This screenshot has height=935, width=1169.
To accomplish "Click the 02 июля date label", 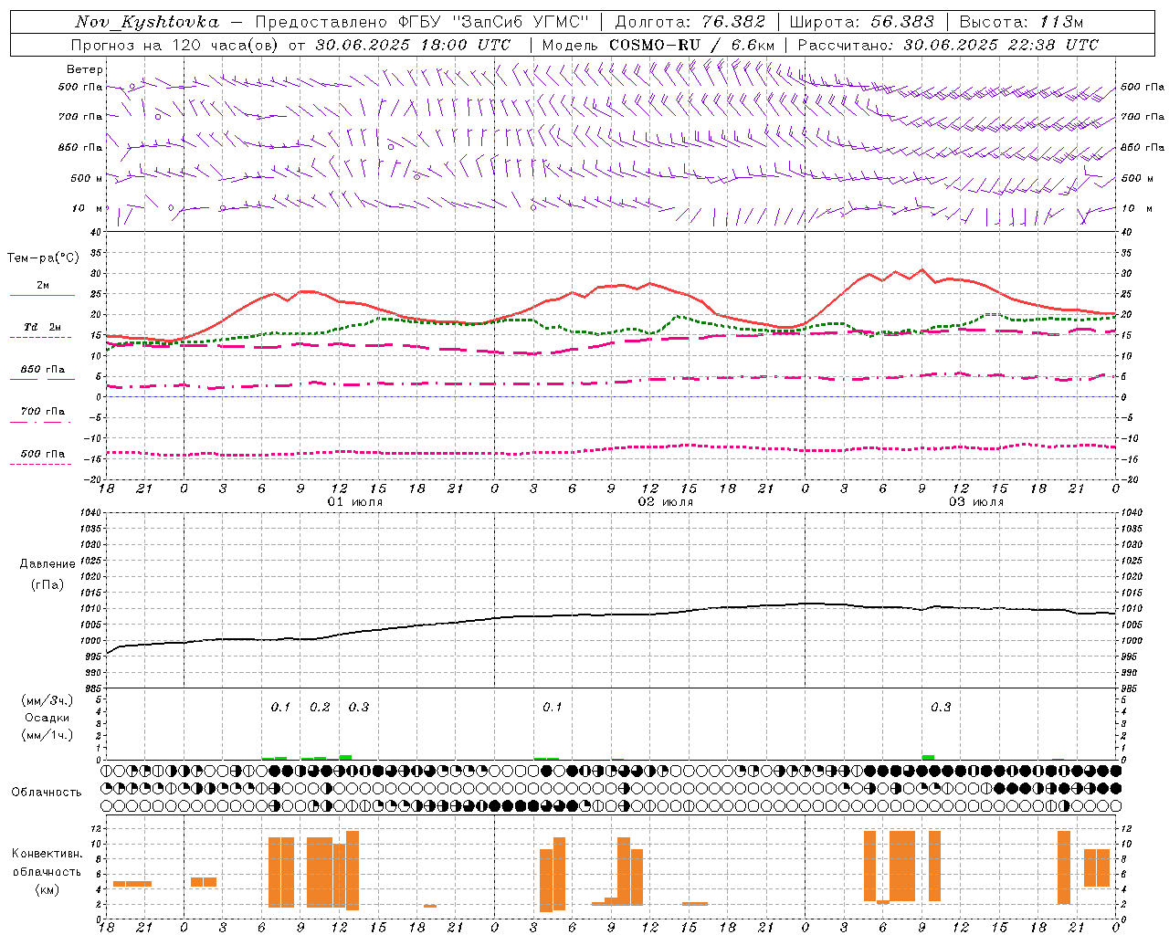I will point(666,502).
